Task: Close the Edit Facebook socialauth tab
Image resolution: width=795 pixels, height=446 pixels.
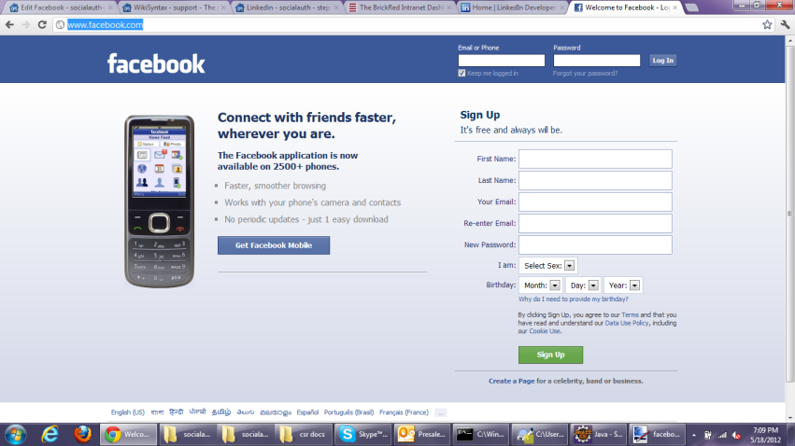Action: coord(110,7)
